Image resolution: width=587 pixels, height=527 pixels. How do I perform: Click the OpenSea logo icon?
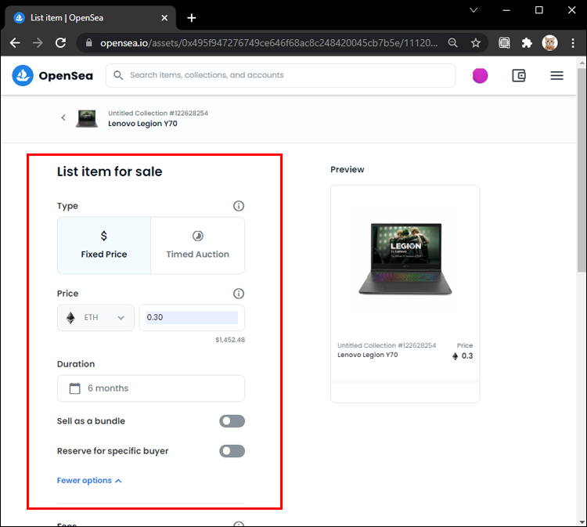pyautogui.click(x=23, y=75)
